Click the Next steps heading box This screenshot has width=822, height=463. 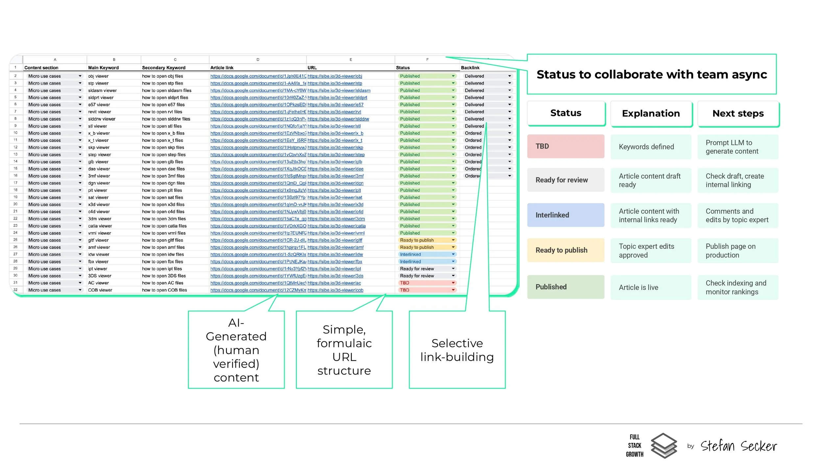[x=737, y=114]
